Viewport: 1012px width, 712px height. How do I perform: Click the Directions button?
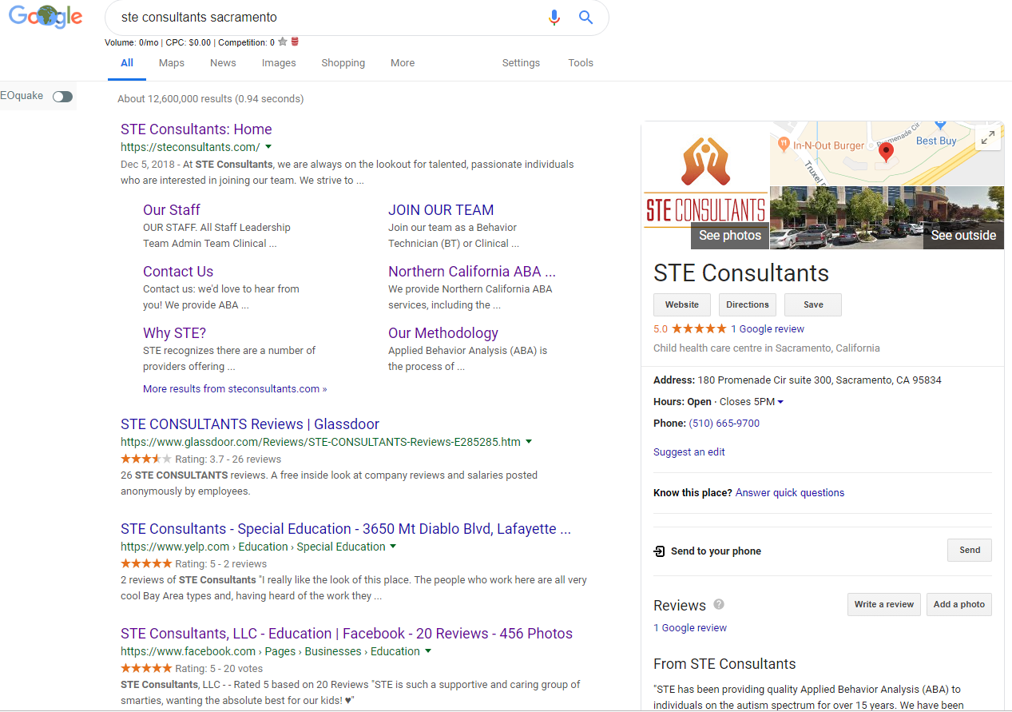[748, 304]
